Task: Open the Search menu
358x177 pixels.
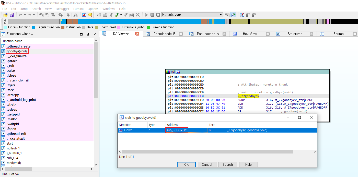Action: 36,9
